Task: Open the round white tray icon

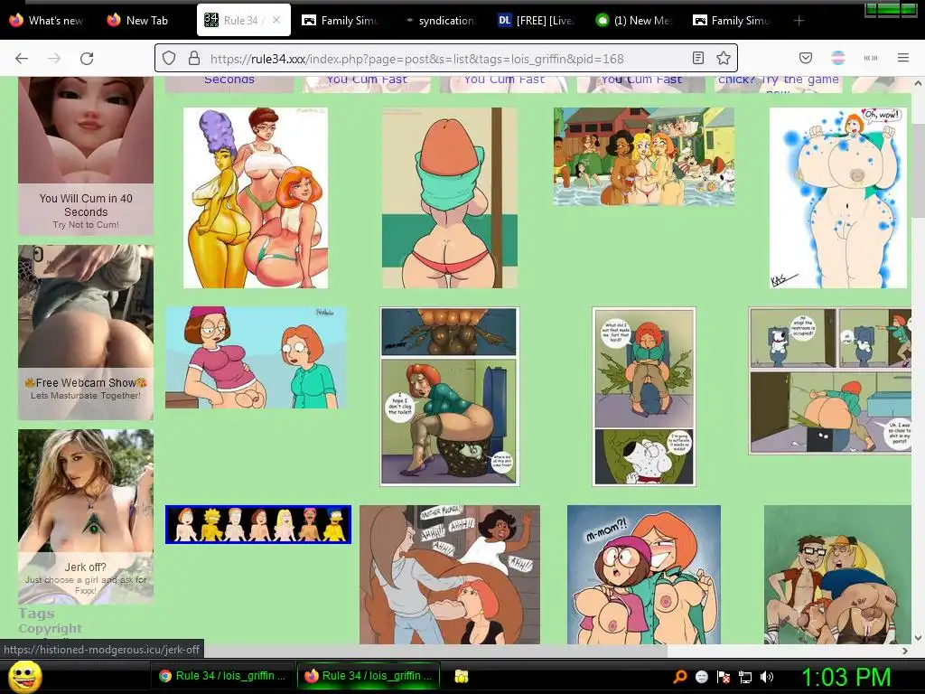Action: (701, 677)
